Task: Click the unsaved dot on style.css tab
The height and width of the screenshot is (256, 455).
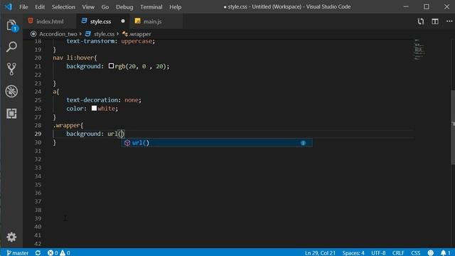Action: 123,21
